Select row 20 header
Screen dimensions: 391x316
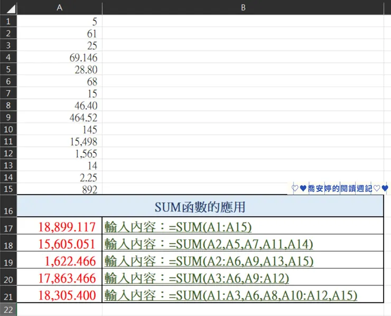coord(8,277)
